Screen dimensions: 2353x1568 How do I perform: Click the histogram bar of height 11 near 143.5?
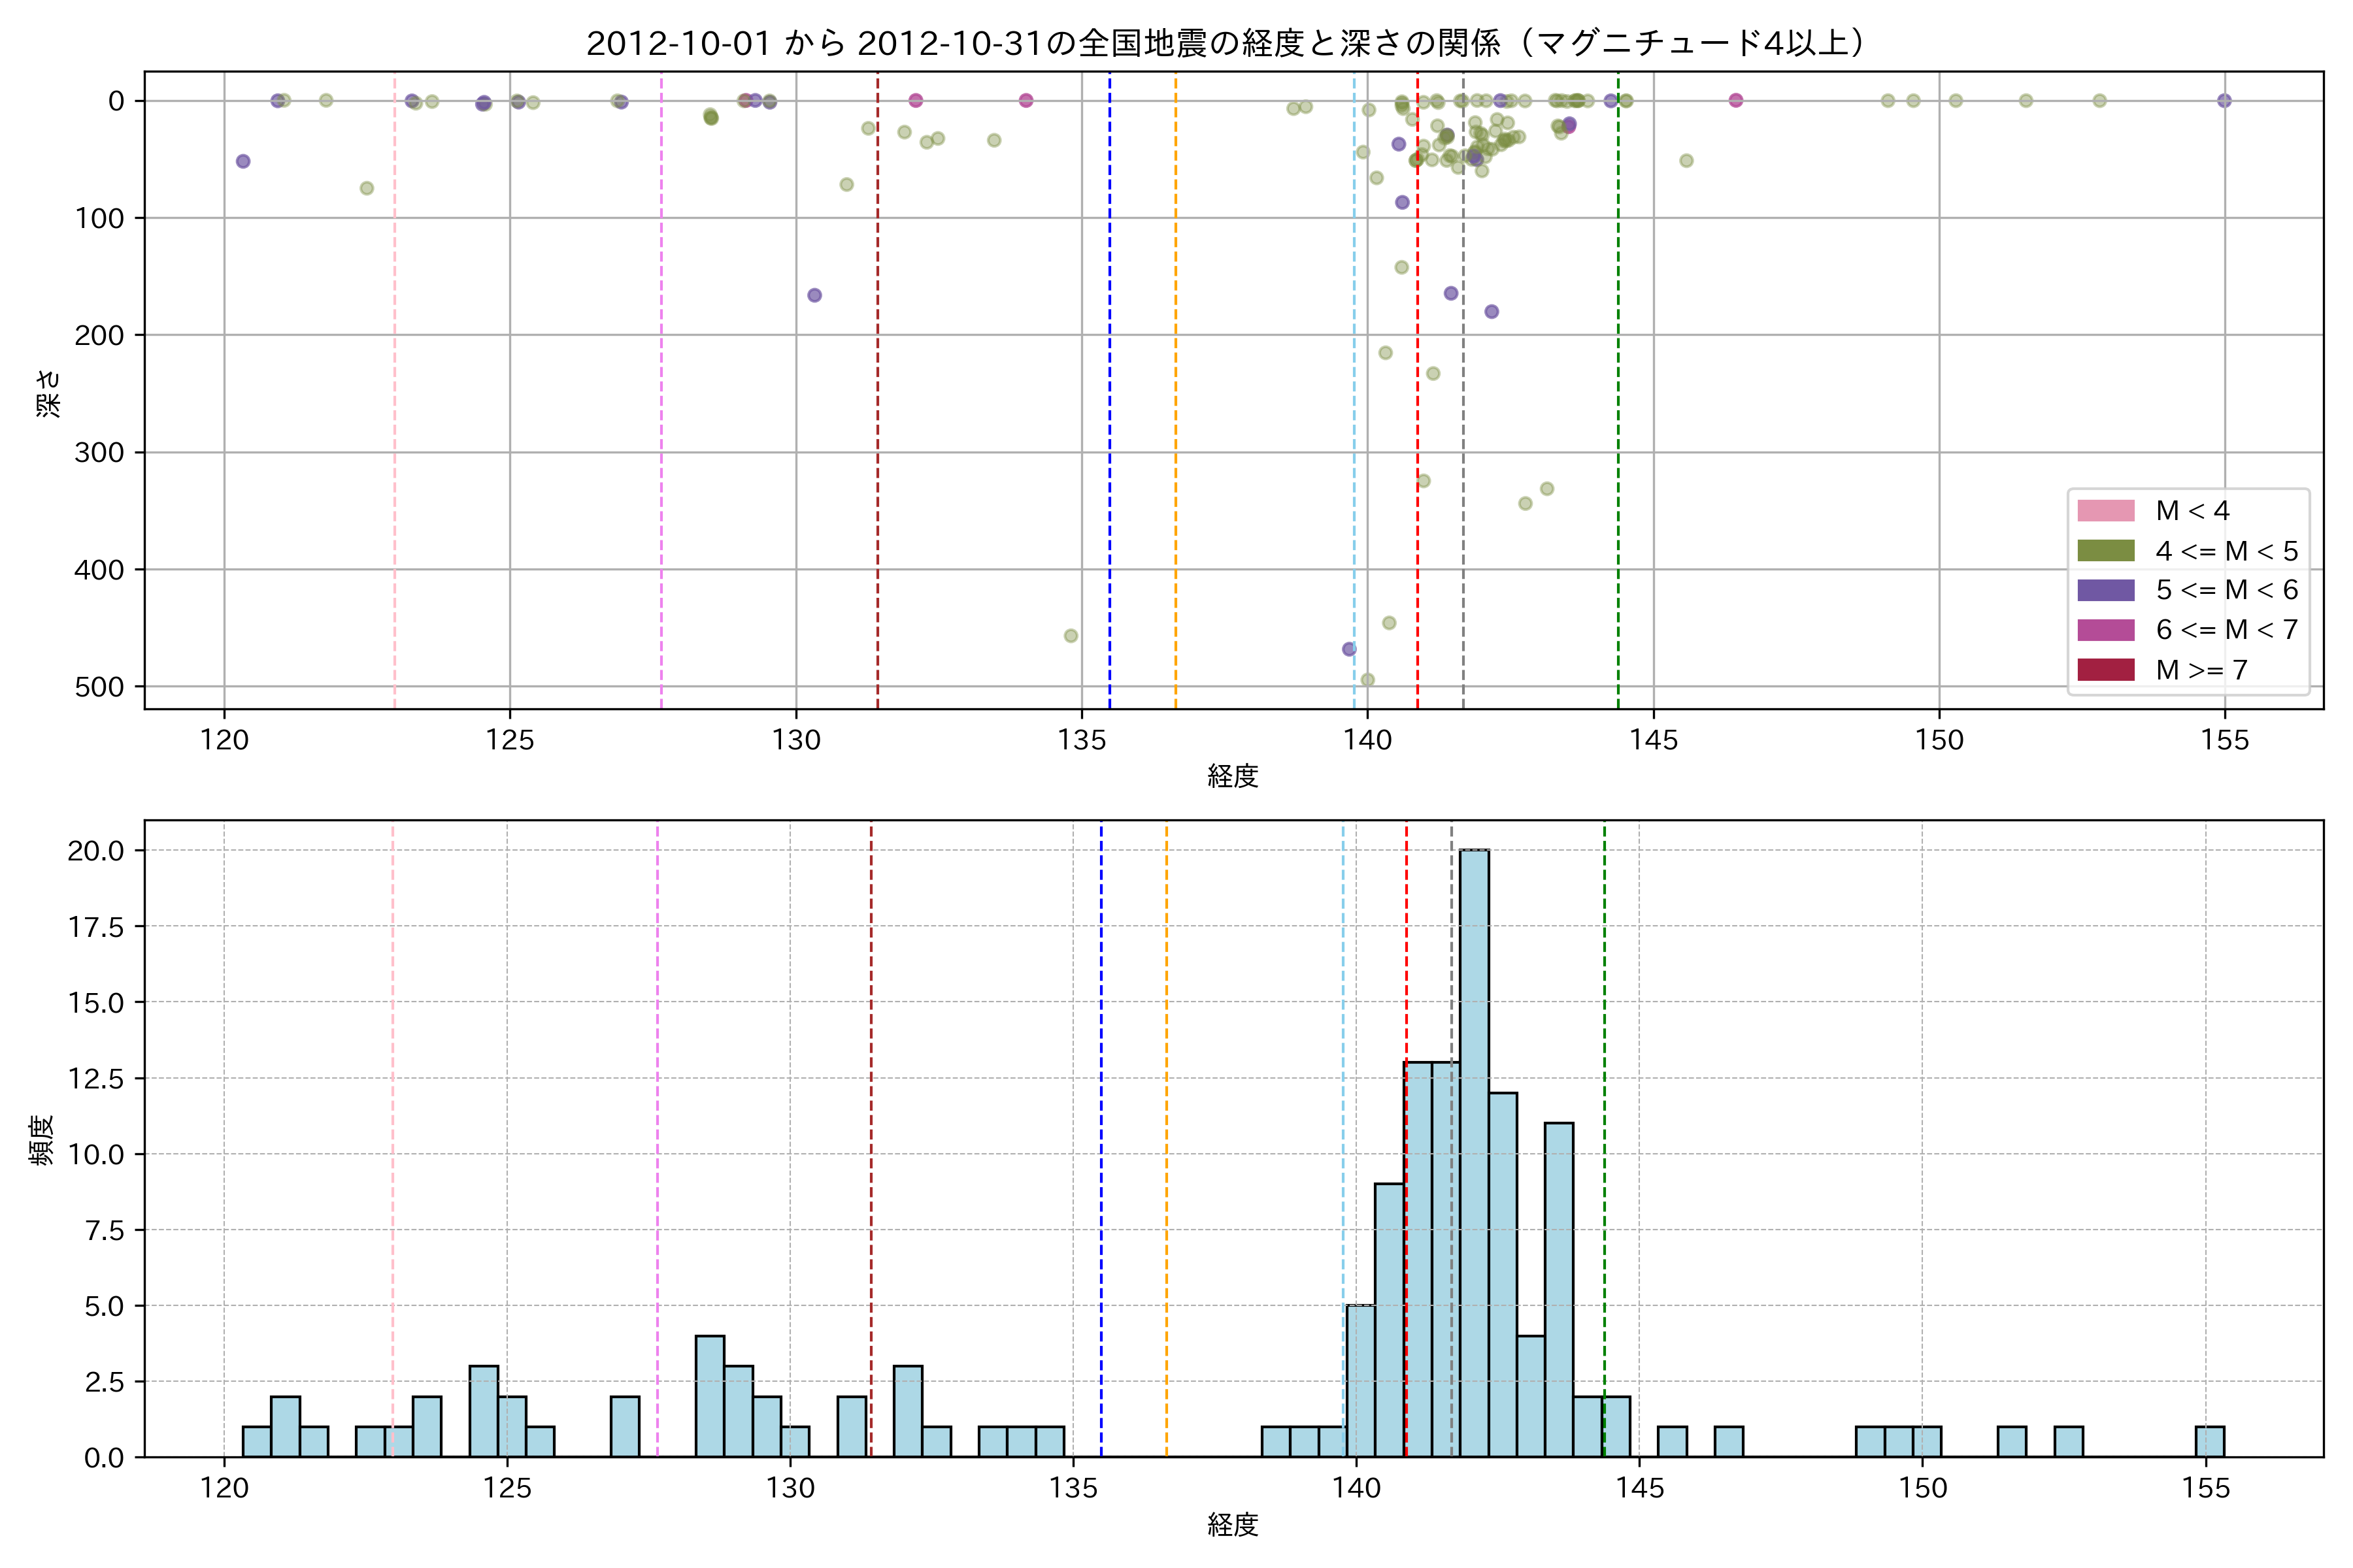coord(1559,1290)
